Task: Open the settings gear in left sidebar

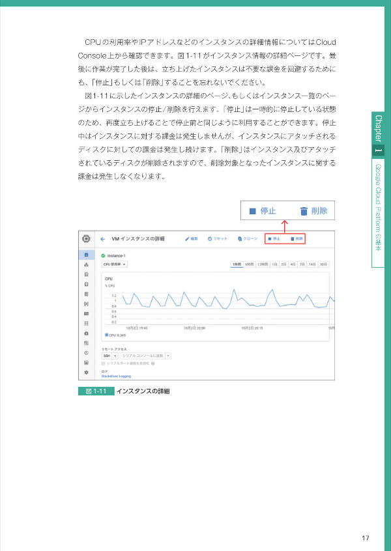Action: pos(86,372)
